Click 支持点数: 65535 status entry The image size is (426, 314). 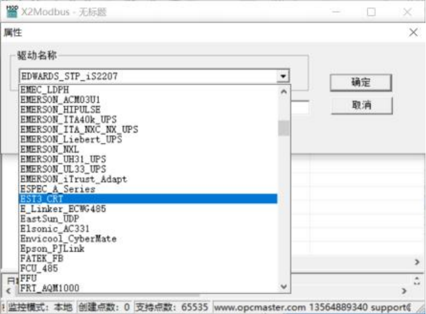click(x=172, y=307)
